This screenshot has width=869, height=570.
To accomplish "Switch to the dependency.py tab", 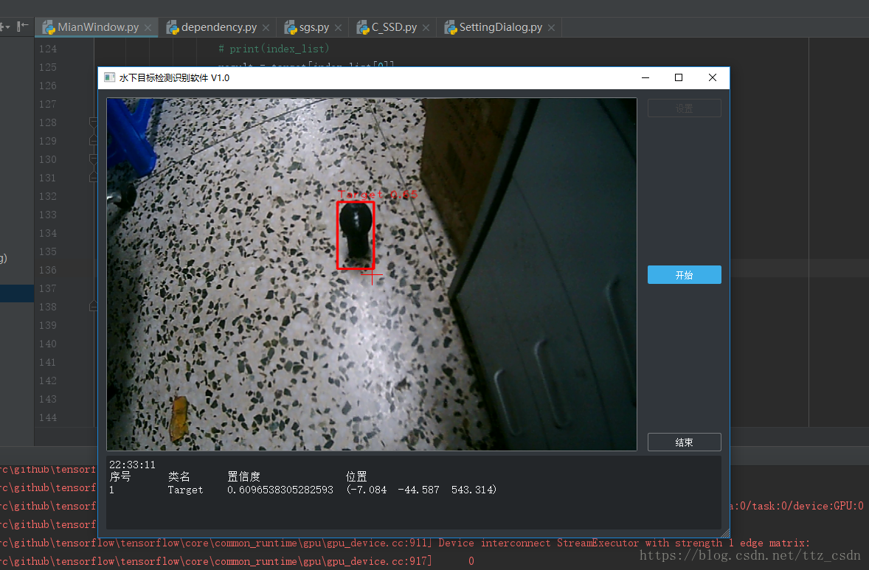I will point(218,27).
